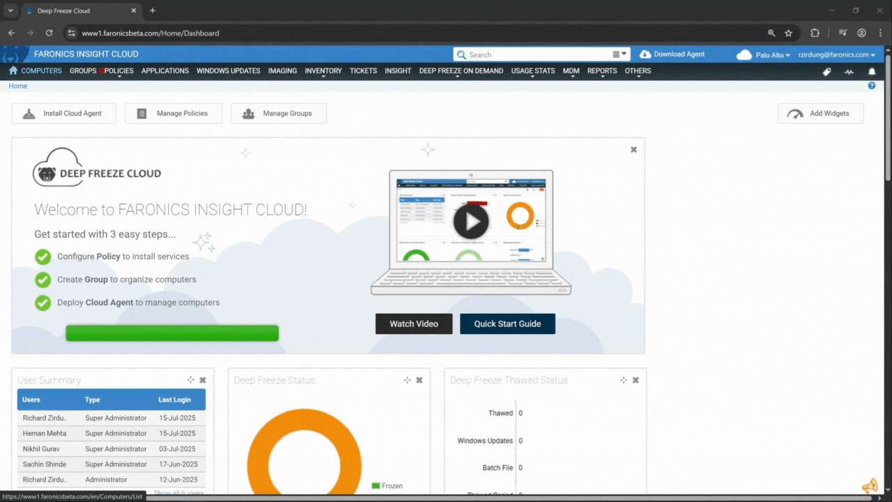Open the Imaging menu item
This screenshot has width=892, height=502.
pos(282,71)
